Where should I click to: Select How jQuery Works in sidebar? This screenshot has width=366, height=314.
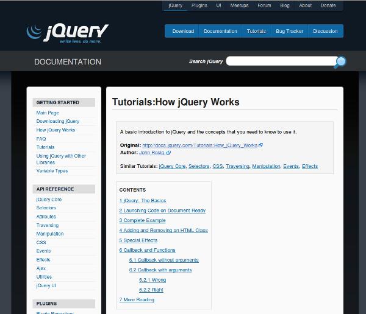[56, 130]
